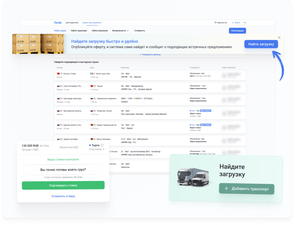Open the RU language selector
Viewport: 295px width, 225px height.
(245, 22)
